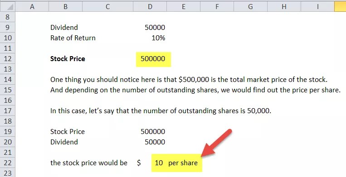
Task: Select the dollar sign cell in row 22
Action: tap(139, 163)
